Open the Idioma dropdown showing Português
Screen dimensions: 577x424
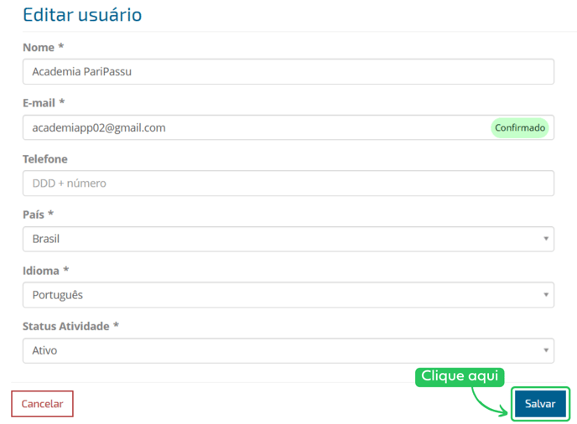click(x=288, y=295)
